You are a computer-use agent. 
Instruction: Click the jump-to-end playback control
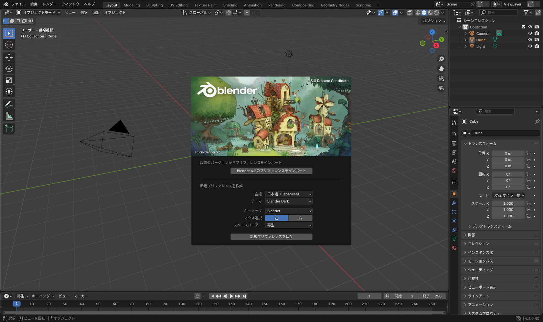point(244,296)
